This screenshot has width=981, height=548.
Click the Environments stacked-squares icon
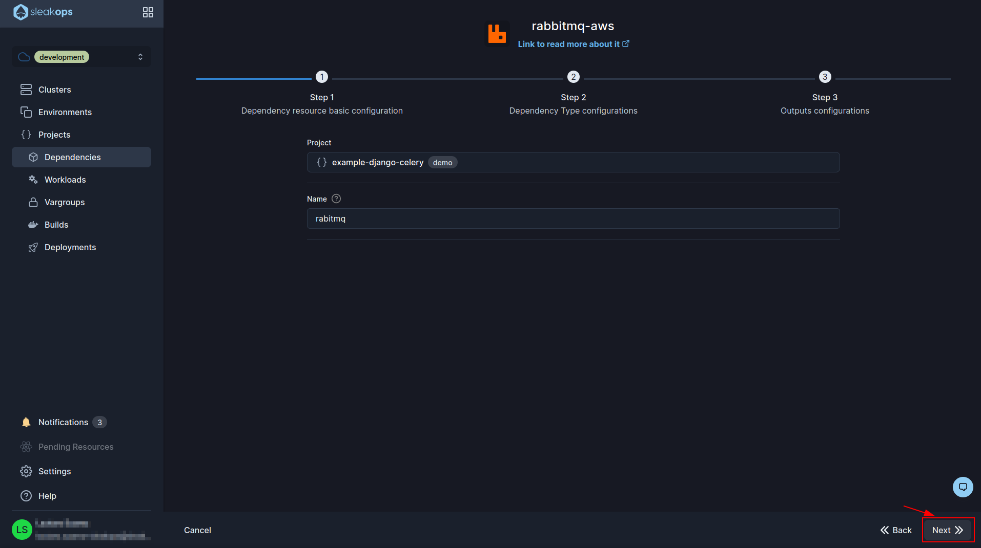coord(26,112)
